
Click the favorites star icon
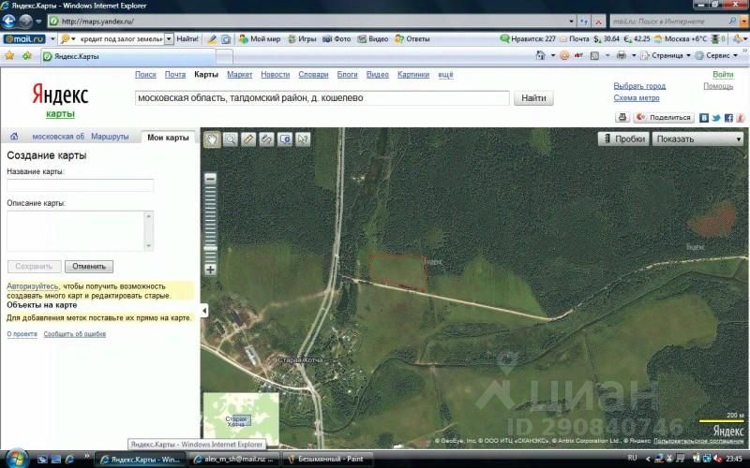point(9,56)
